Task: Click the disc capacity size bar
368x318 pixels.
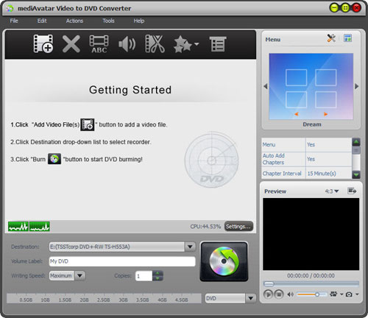Action: point(104,298)
